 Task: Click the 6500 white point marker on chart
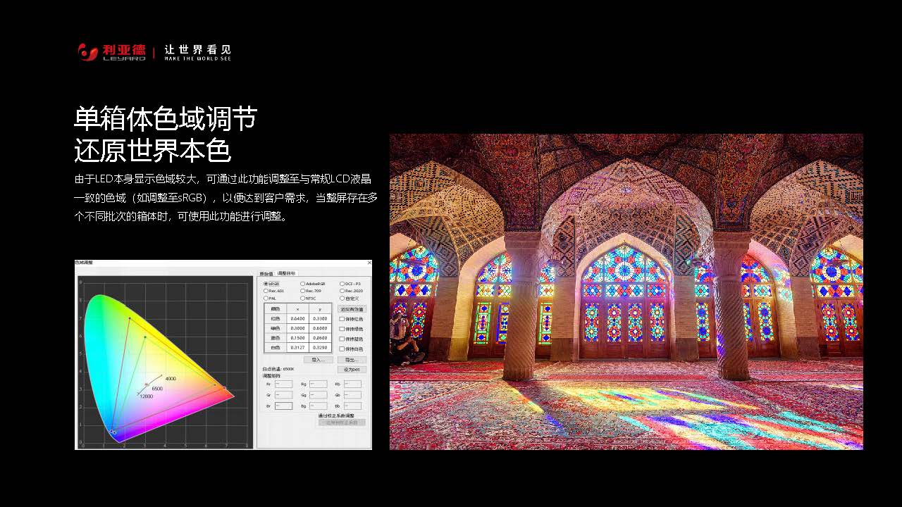(x=147, y=384)
